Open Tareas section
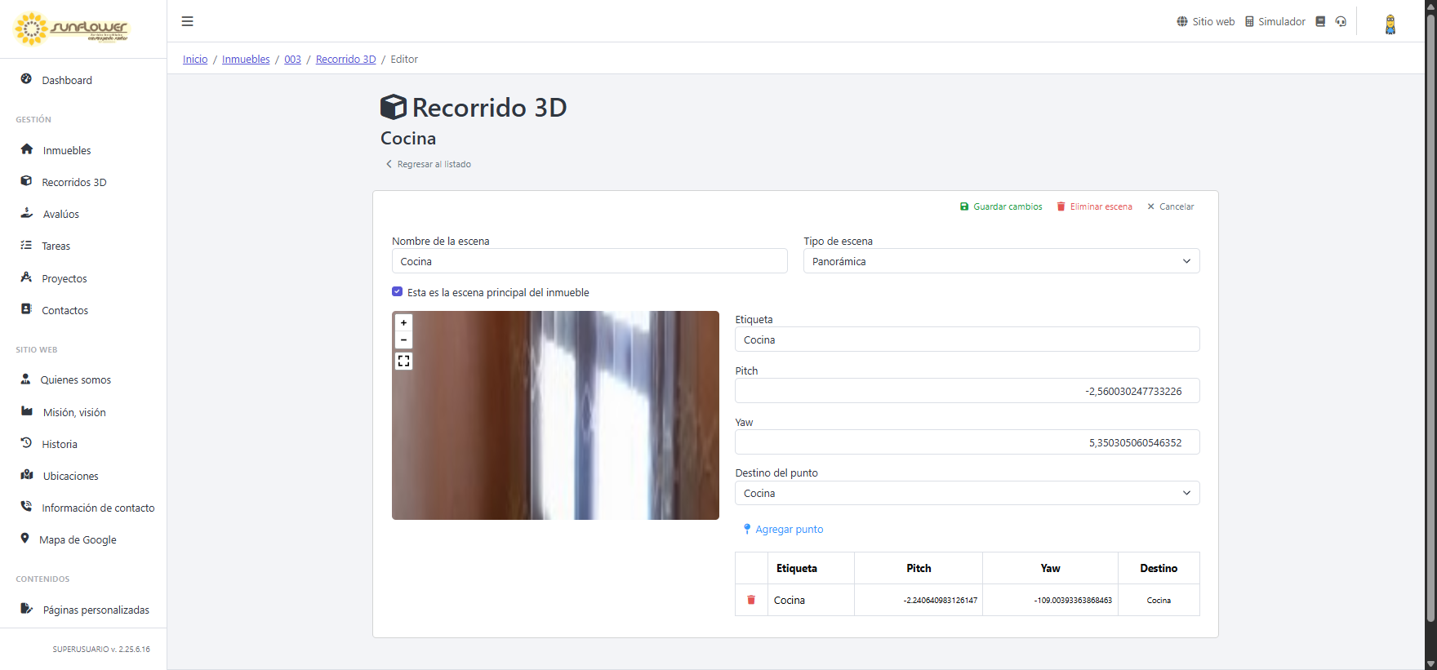Image resolution: width=1437 pixels, height=670 pixels. [56, 246]
